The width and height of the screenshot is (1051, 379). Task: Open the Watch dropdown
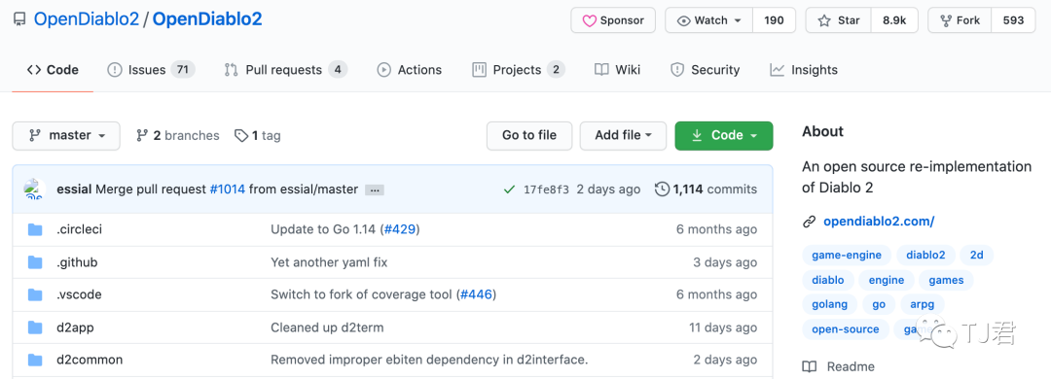[709, 20]
